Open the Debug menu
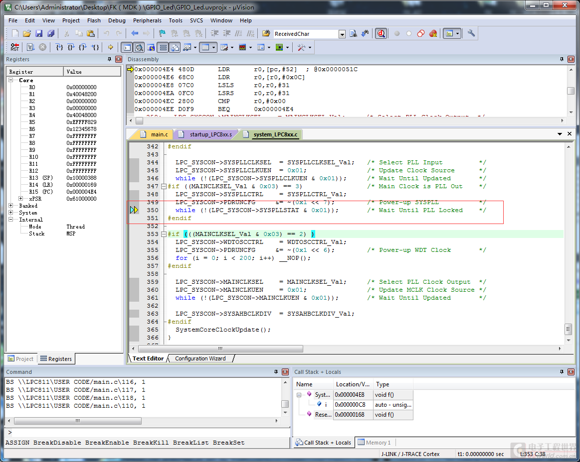 click(117, 21)
